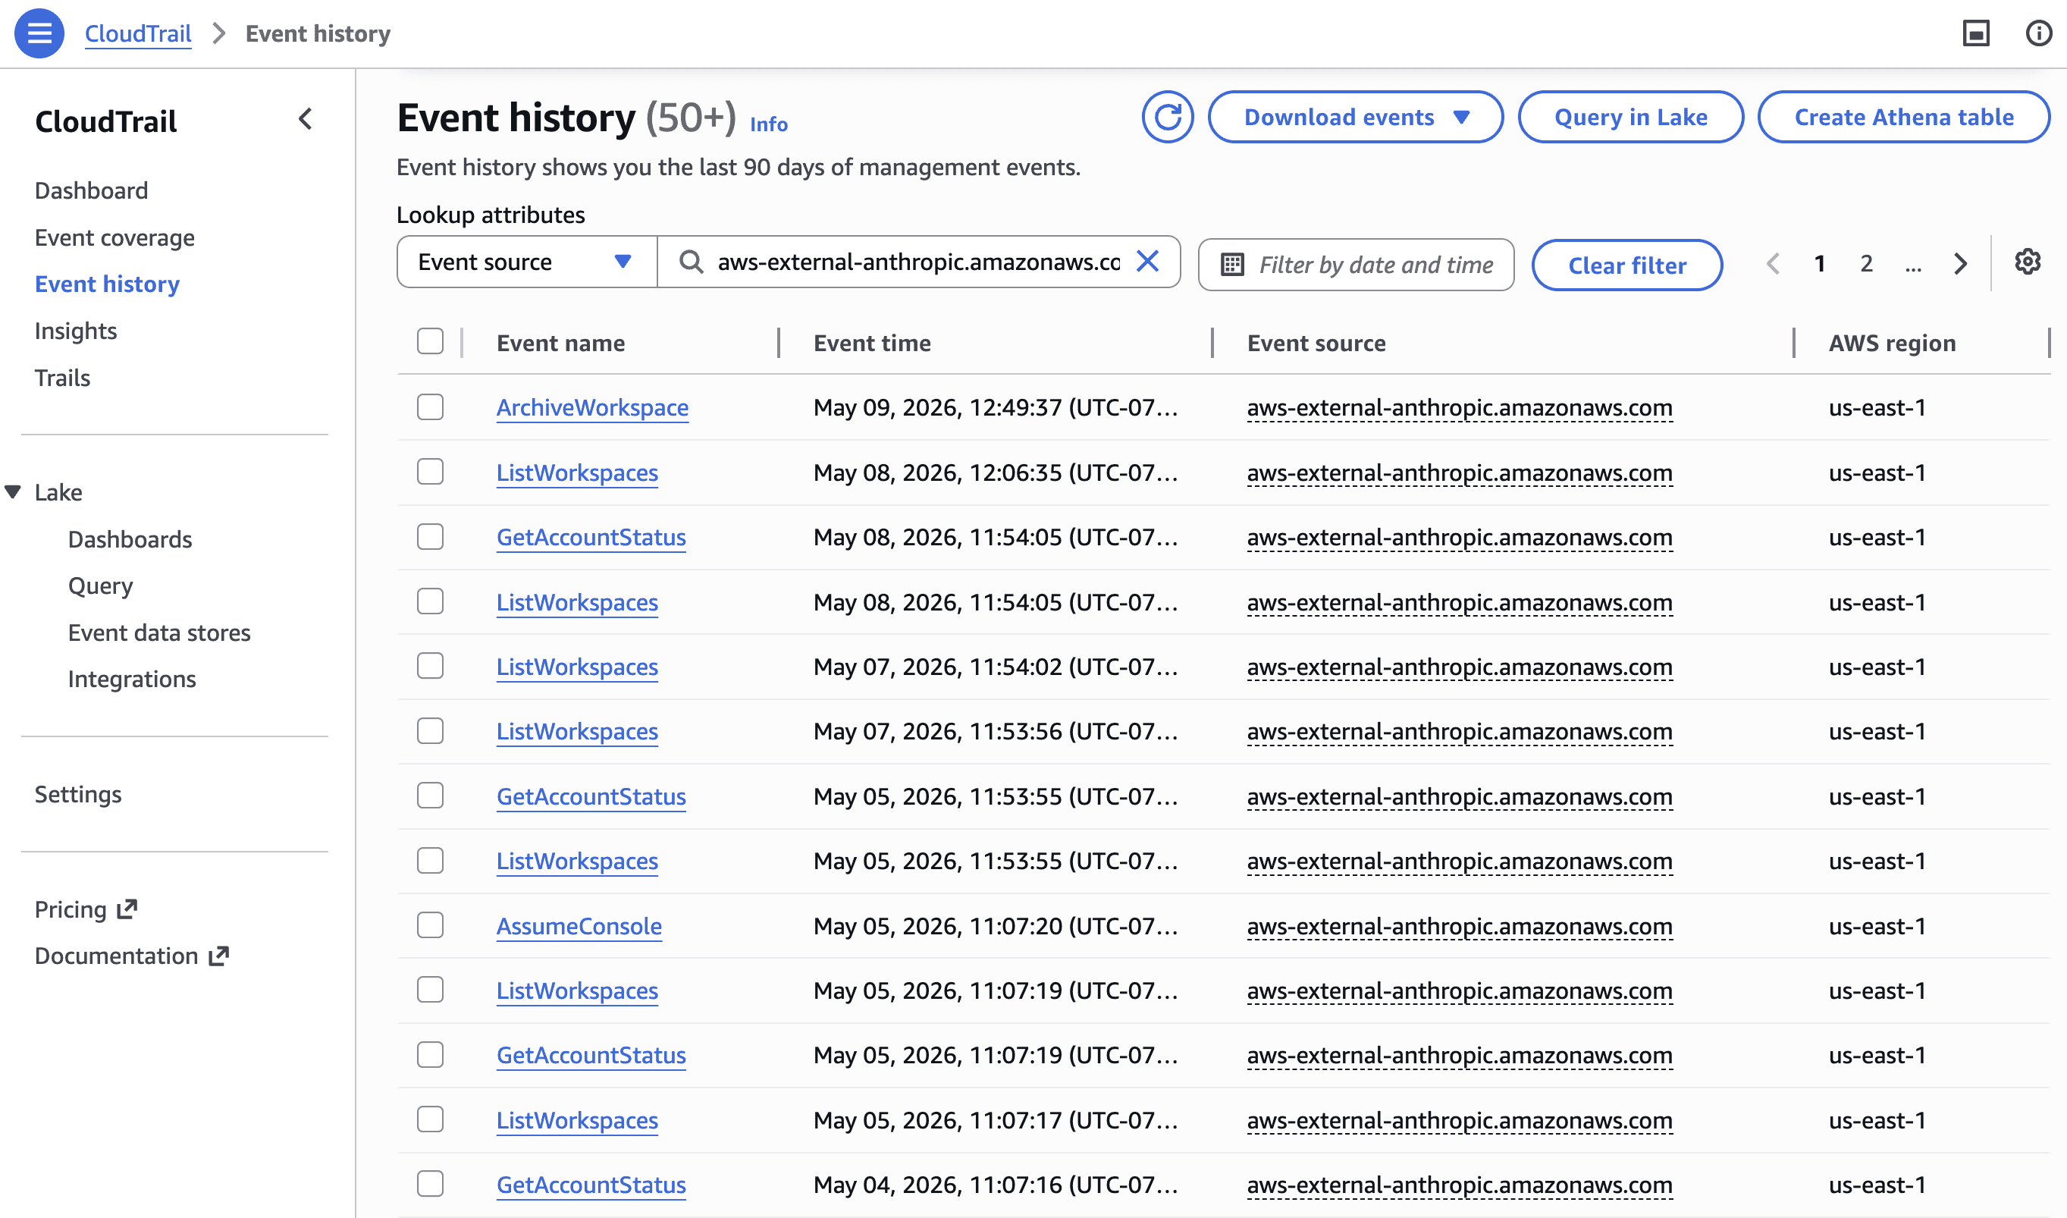Open Settings in sidebar
Viewport: 2067px width, 1218px height.
click(x=78, y=795)
